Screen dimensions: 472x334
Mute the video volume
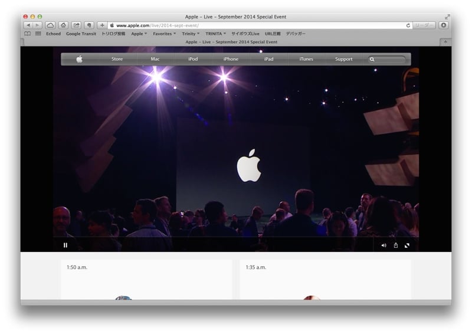point(383,245)
